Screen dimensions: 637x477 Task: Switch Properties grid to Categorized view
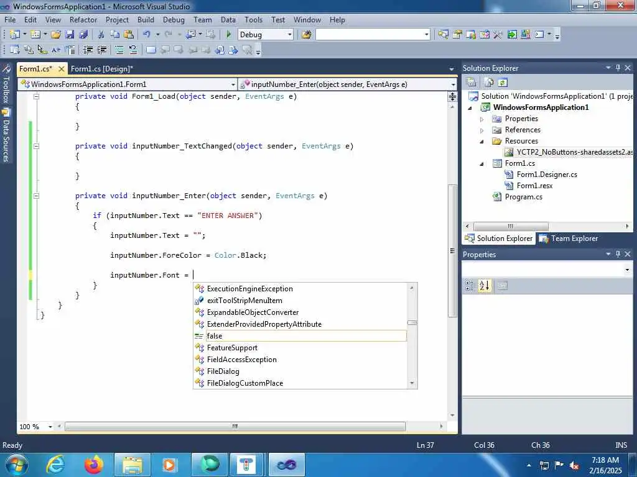coord(470,286)
